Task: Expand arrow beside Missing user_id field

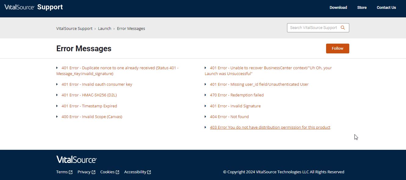Action: coord(205,84)
